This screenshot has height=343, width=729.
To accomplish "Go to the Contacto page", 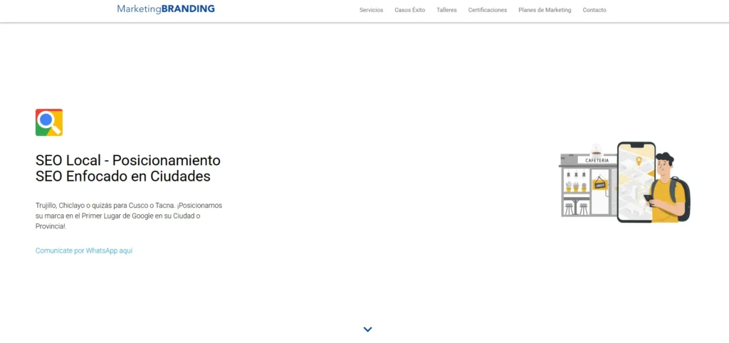I will point(594,10).
